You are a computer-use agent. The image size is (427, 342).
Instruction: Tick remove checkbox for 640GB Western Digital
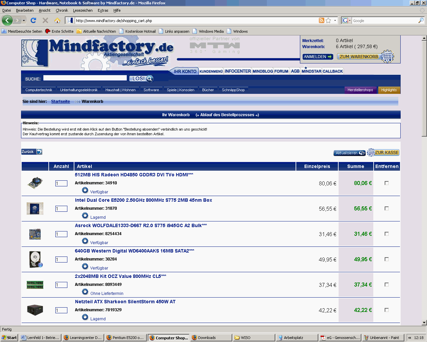tap(387, 259)
